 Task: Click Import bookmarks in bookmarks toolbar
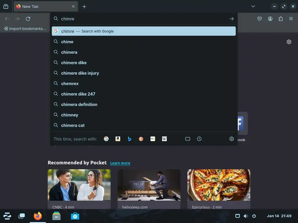(x=25, y=29)
